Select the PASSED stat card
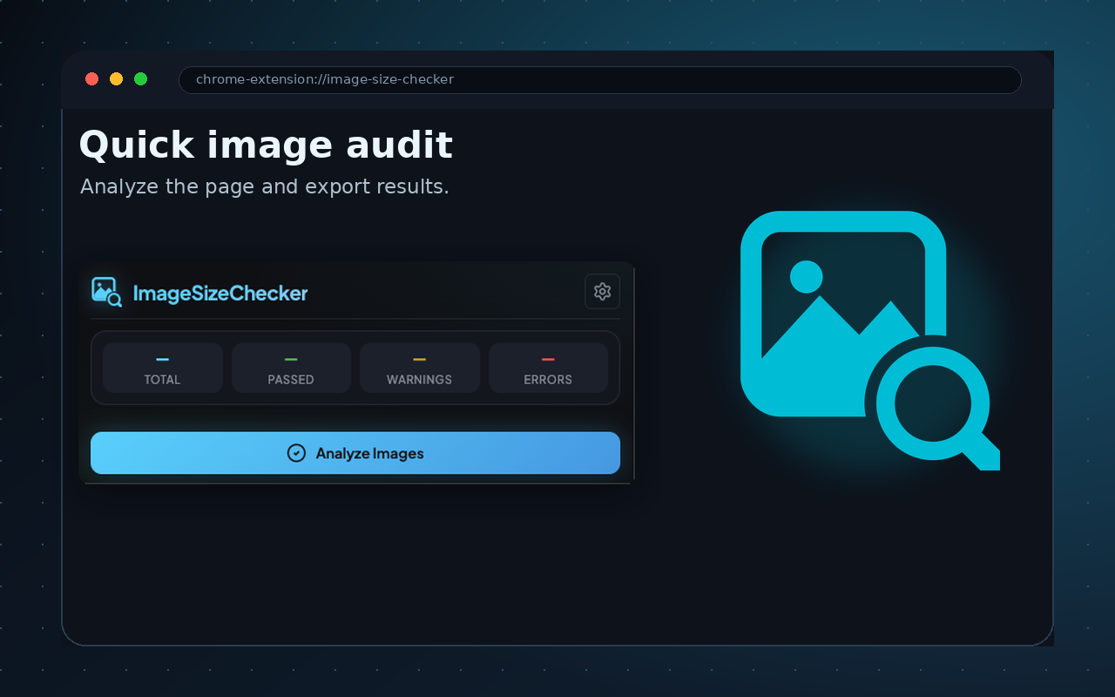The height and width of the screenshot is (697, 1115). pyautogui.click(x=291, y=368)
